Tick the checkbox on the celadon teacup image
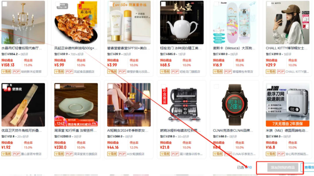The image size is (314, 176). point(58,86)
